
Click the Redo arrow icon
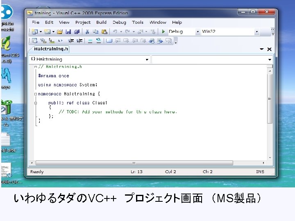point(127,32)
